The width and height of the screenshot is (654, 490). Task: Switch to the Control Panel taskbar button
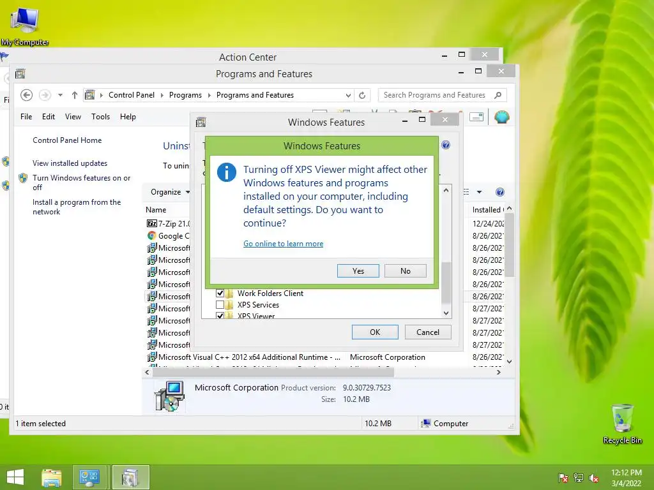click(x=89, y=477)
